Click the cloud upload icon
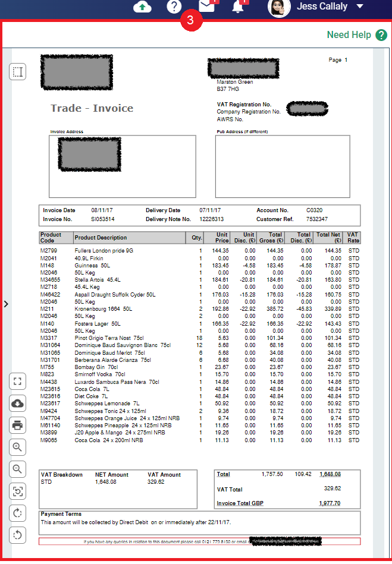The image size is (392, 564). click(143, 7)
